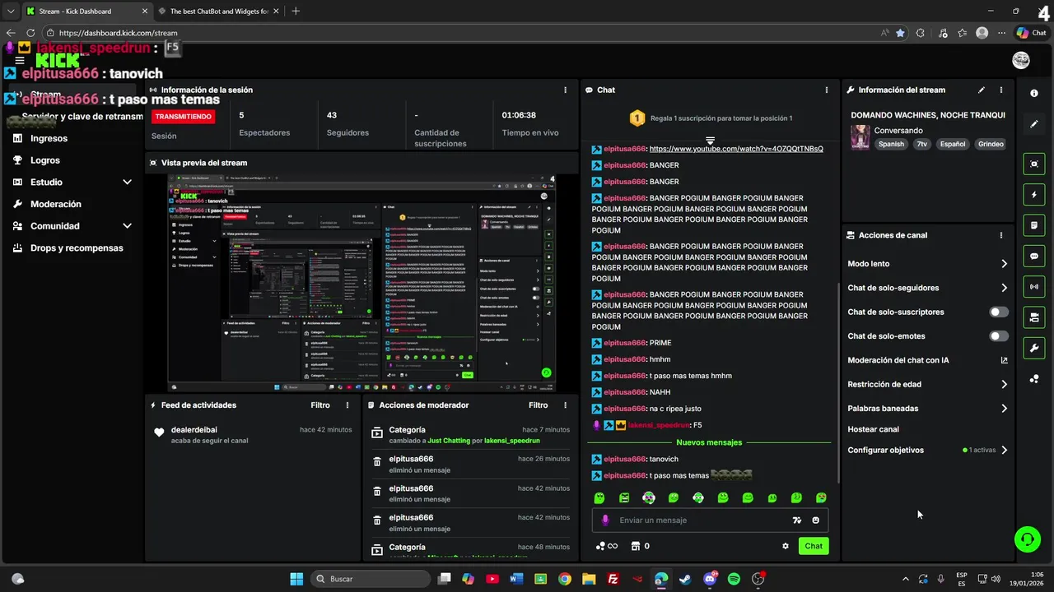1054x592 pixels.
Task: Open the green headset support button
Action: [x=1027, y=539]
